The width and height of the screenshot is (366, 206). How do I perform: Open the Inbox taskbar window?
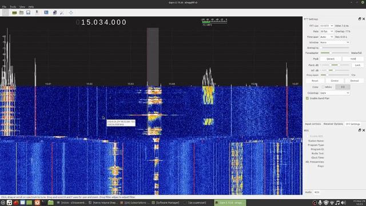coord(71,203)
